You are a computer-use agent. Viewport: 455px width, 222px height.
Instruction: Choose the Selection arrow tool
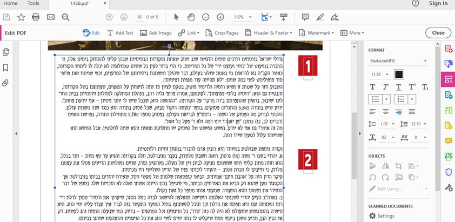pyautogui.click(x=176, y=17)
